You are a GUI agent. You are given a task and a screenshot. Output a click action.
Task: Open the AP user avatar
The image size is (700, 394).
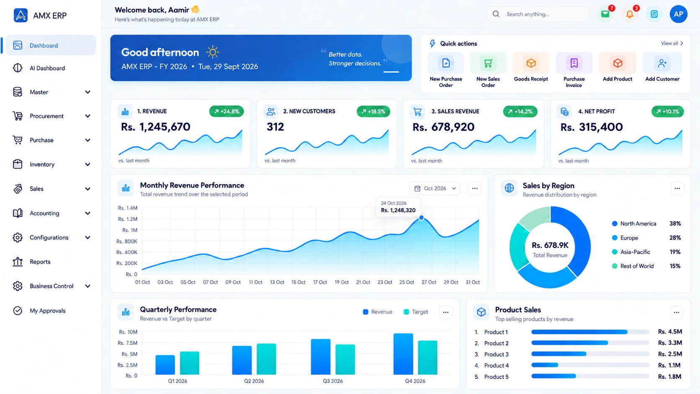pos(678,14)
